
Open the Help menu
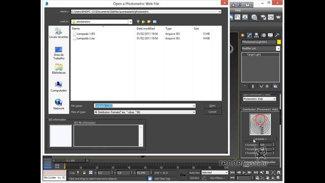coord(238,10)
